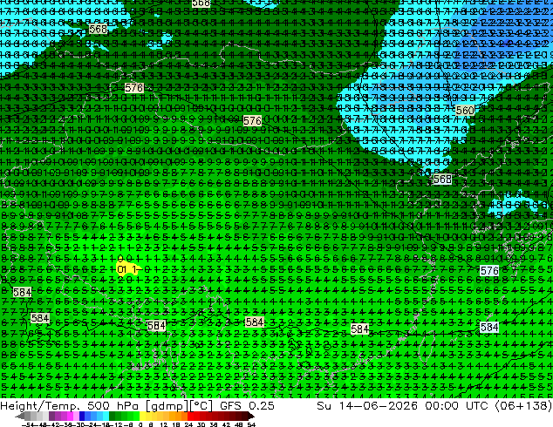The height and width of the screenshot is (427, 553).
Task: Select the "Height/Temp. 500 hPa" title text
Action: (72, 405)
